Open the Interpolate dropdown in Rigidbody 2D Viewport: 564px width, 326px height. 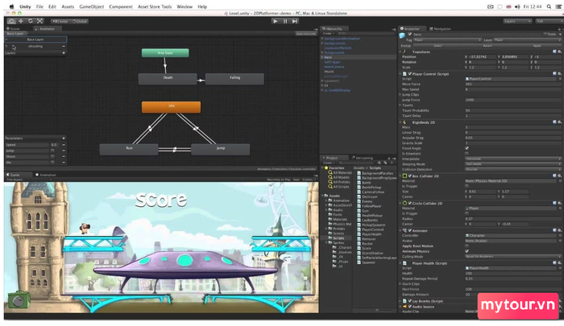coord(512,159)
